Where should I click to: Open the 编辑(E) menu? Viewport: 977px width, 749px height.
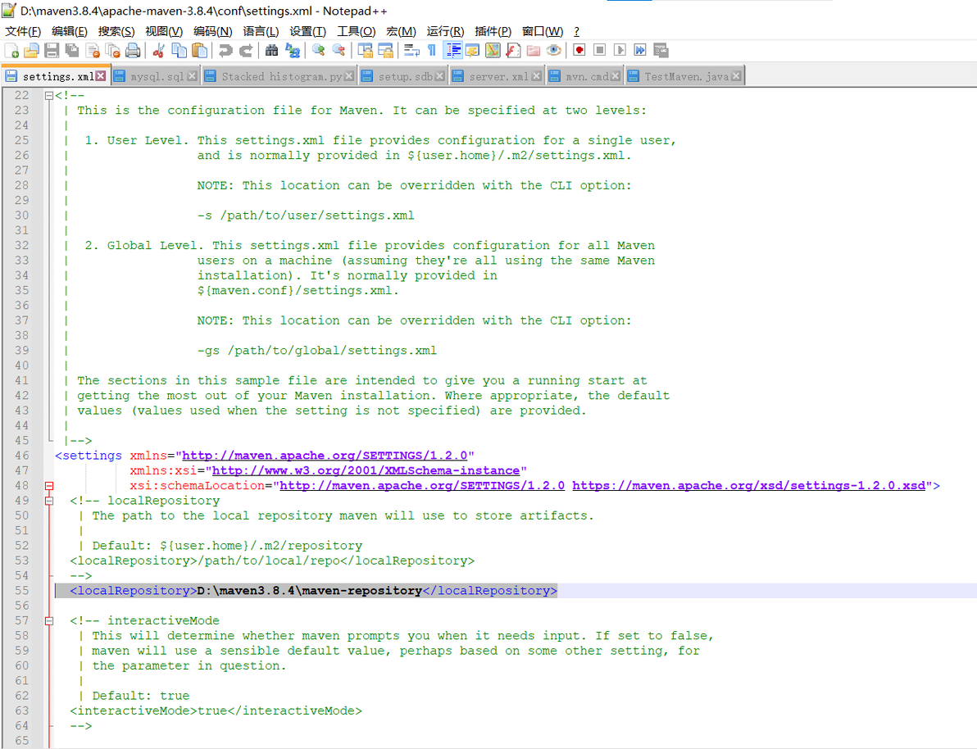pyautogui.click(x=69, y=31)
